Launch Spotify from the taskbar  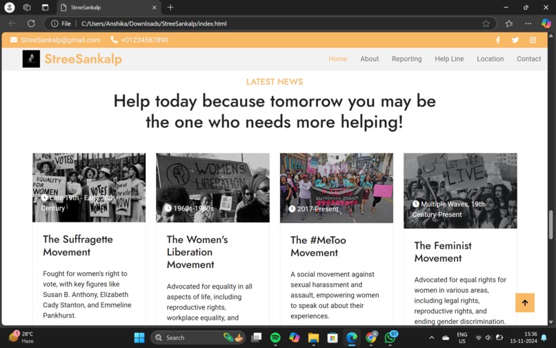tap(275, 338)
